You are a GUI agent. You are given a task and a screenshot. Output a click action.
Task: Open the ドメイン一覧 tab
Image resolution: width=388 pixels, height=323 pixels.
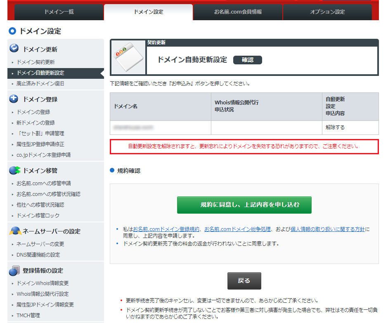point(59,12)
